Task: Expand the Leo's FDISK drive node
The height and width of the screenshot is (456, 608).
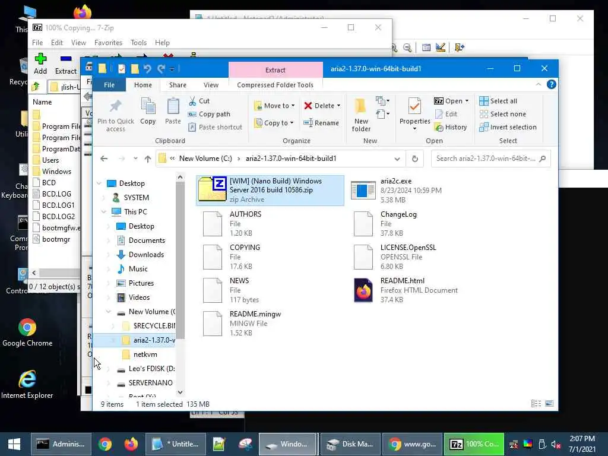Action: tap(108, 369)
